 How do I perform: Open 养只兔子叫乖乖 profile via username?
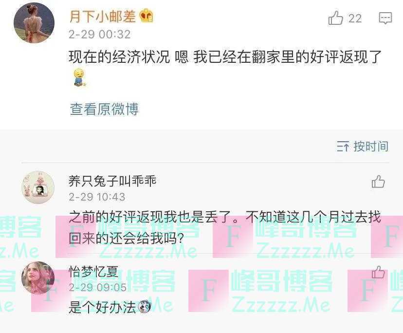coord(112,181)
